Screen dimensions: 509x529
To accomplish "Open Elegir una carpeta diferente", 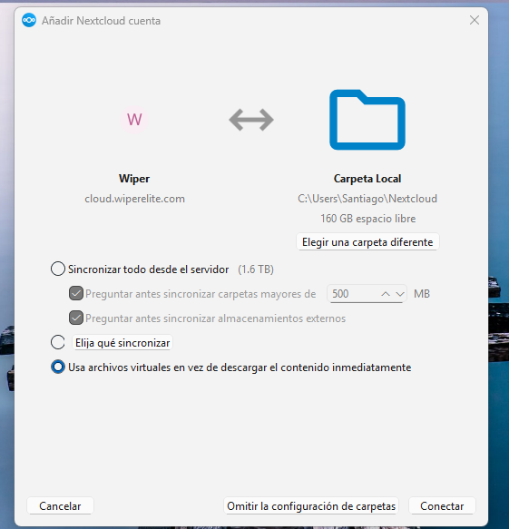I will click(x=367, y=242).
